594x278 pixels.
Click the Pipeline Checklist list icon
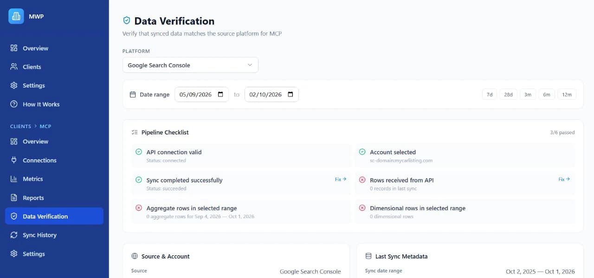135,132
